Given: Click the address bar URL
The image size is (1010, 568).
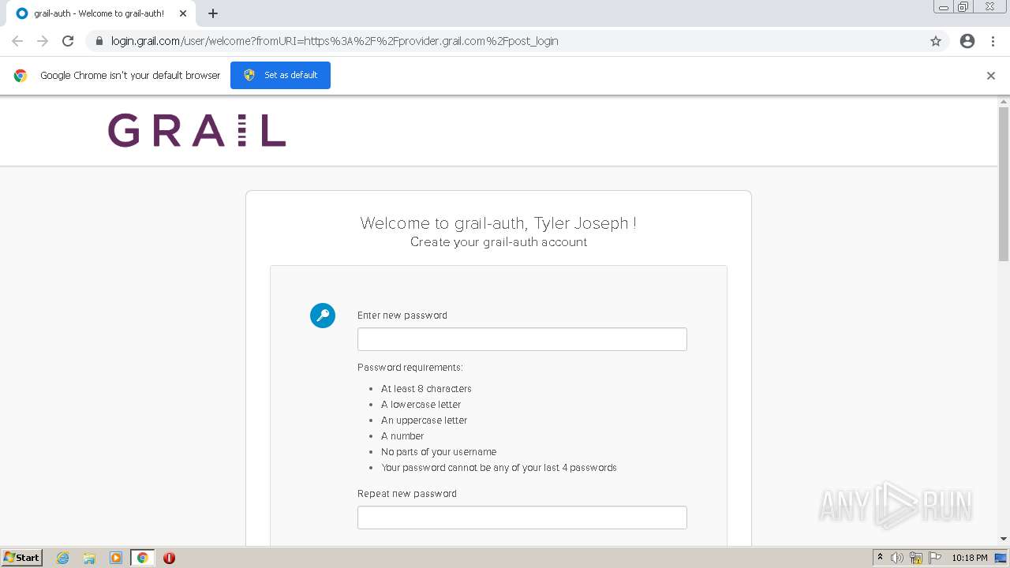Looking at the screenshot, I should [x=335, y=41].
